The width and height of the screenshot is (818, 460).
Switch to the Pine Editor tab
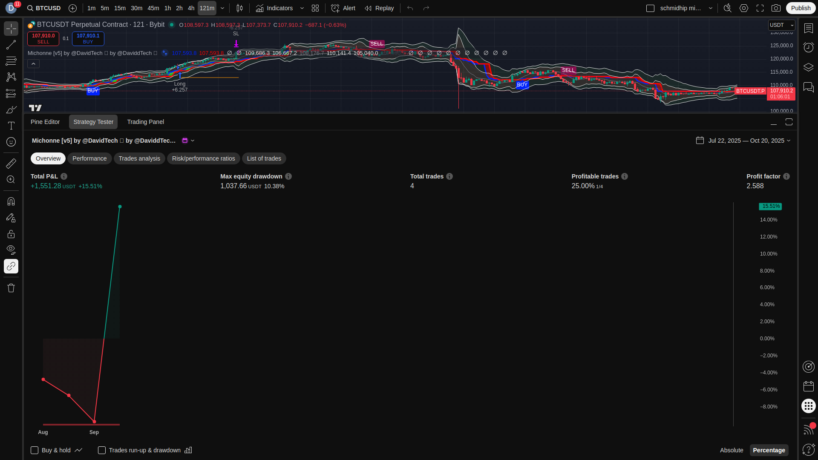45,122
